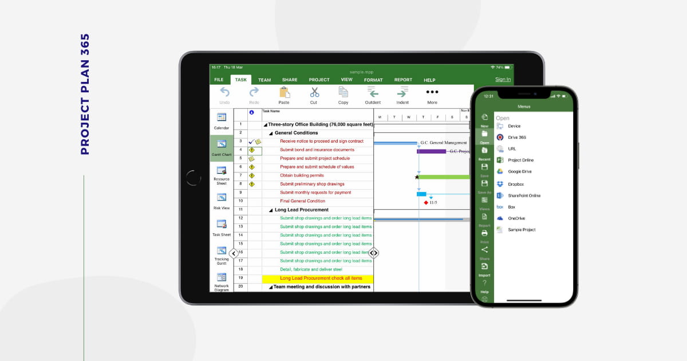Click the constraint indicator in row 4

pyautogui.click(x=251, y=150)
